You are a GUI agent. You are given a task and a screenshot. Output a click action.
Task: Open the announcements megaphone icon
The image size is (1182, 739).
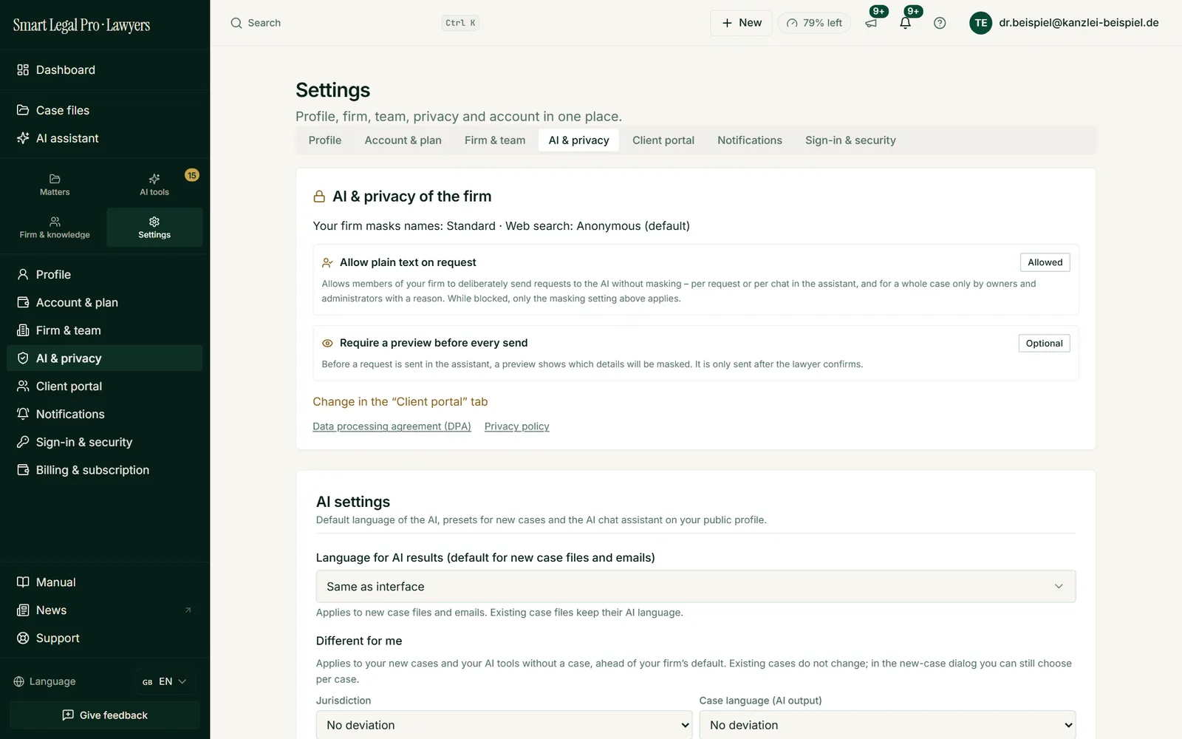click(872, 23)
